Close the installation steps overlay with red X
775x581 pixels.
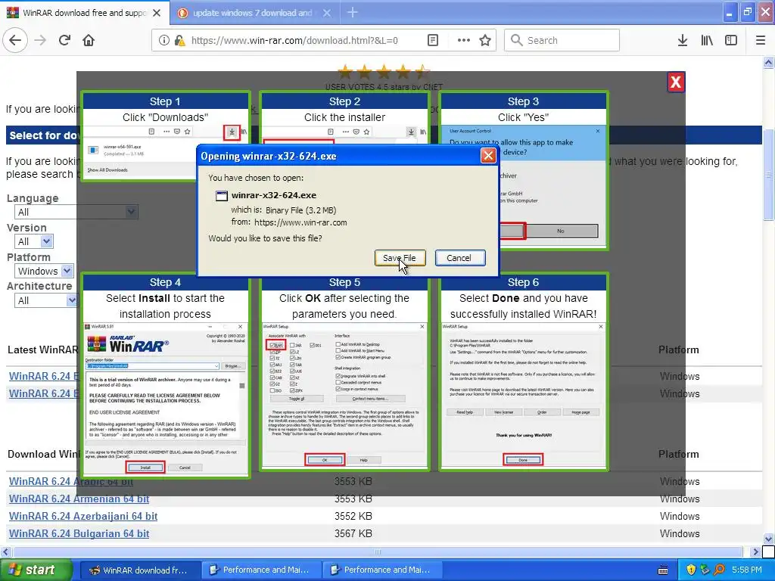click(x=676, y=82)
